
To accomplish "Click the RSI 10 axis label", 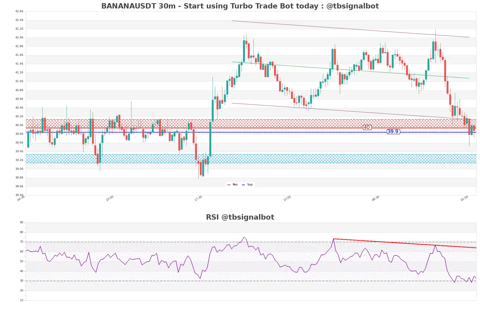I will point(21,300).
